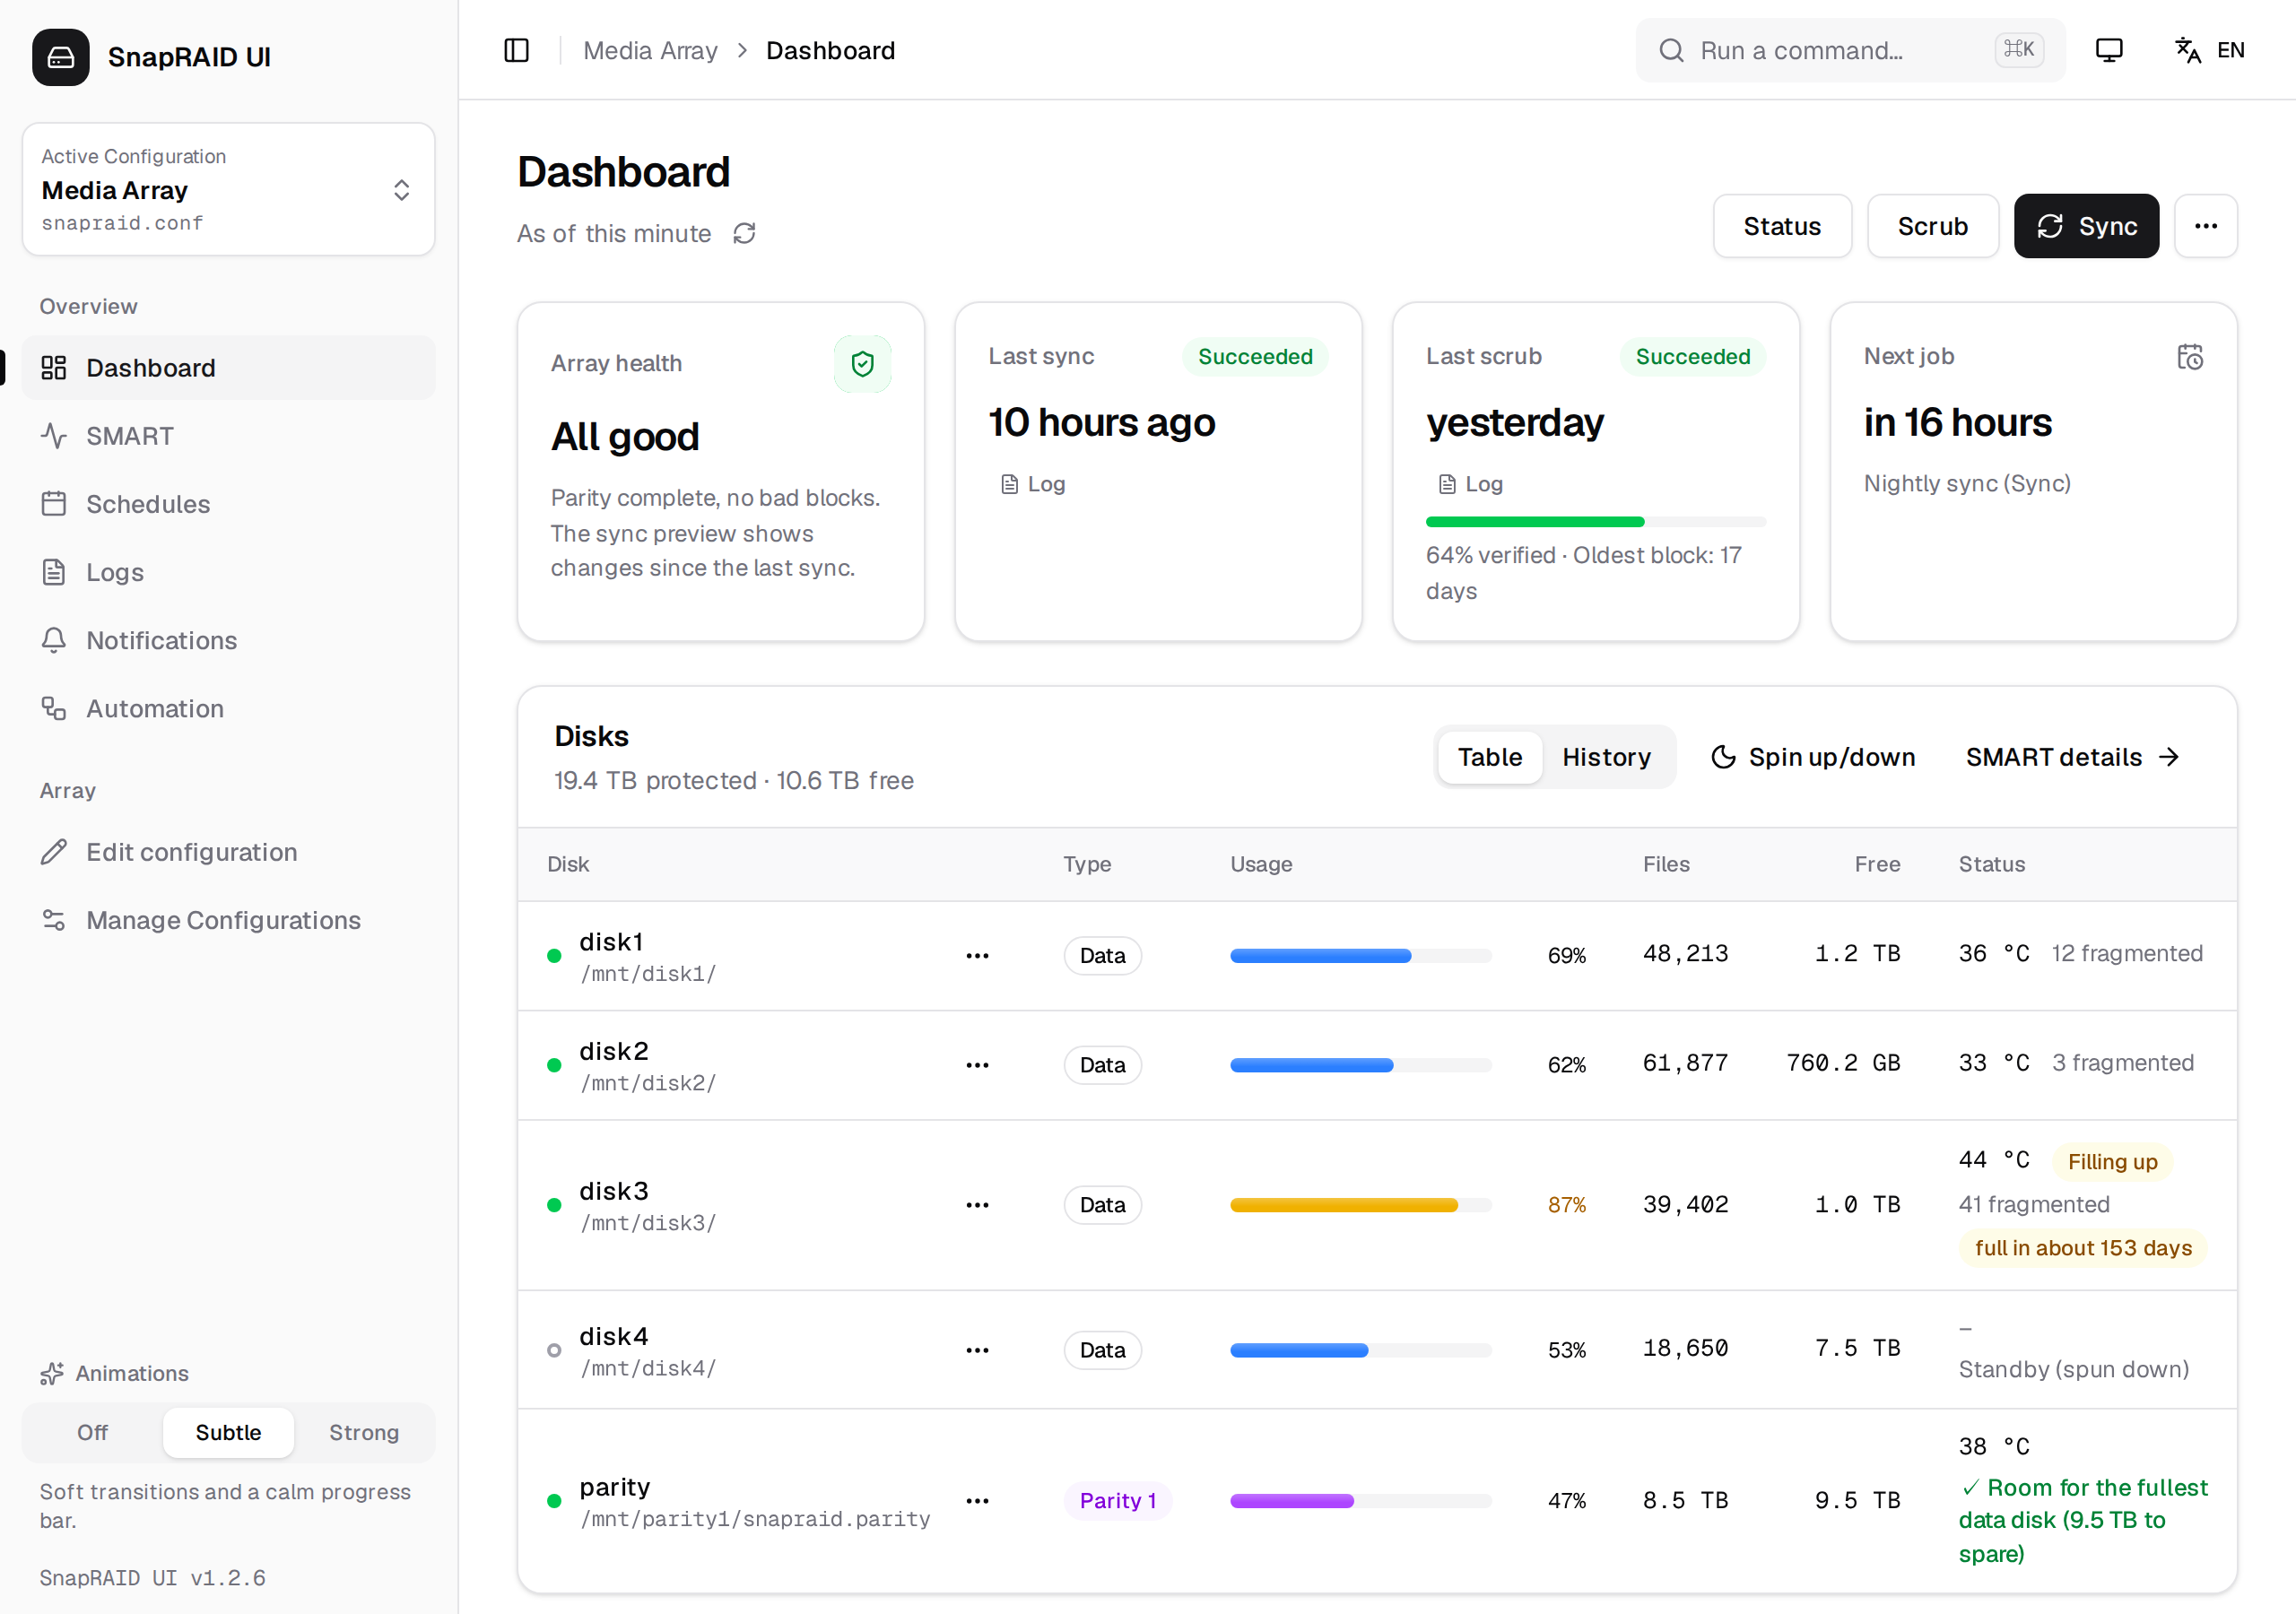Viewport: 2296px width, 1614px height.
Task: Click the Media Array breadcrumb
Action: pos(650,50)
